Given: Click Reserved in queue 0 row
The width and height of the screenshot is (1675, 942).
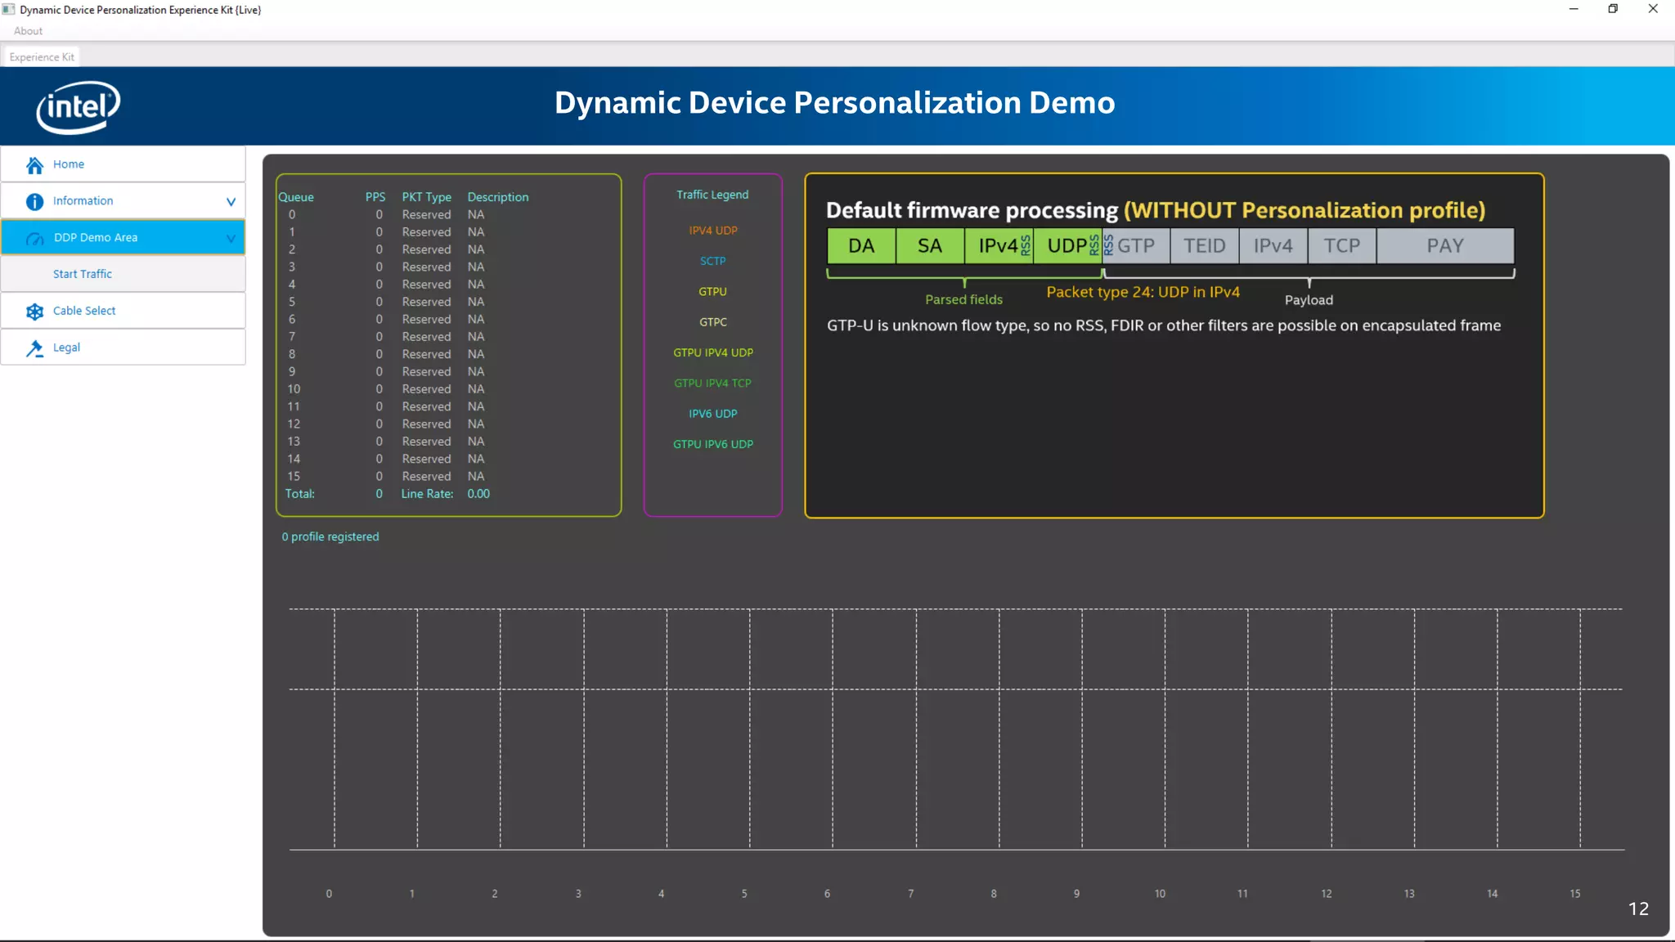Looking at the screenshot, I should 426,214.
